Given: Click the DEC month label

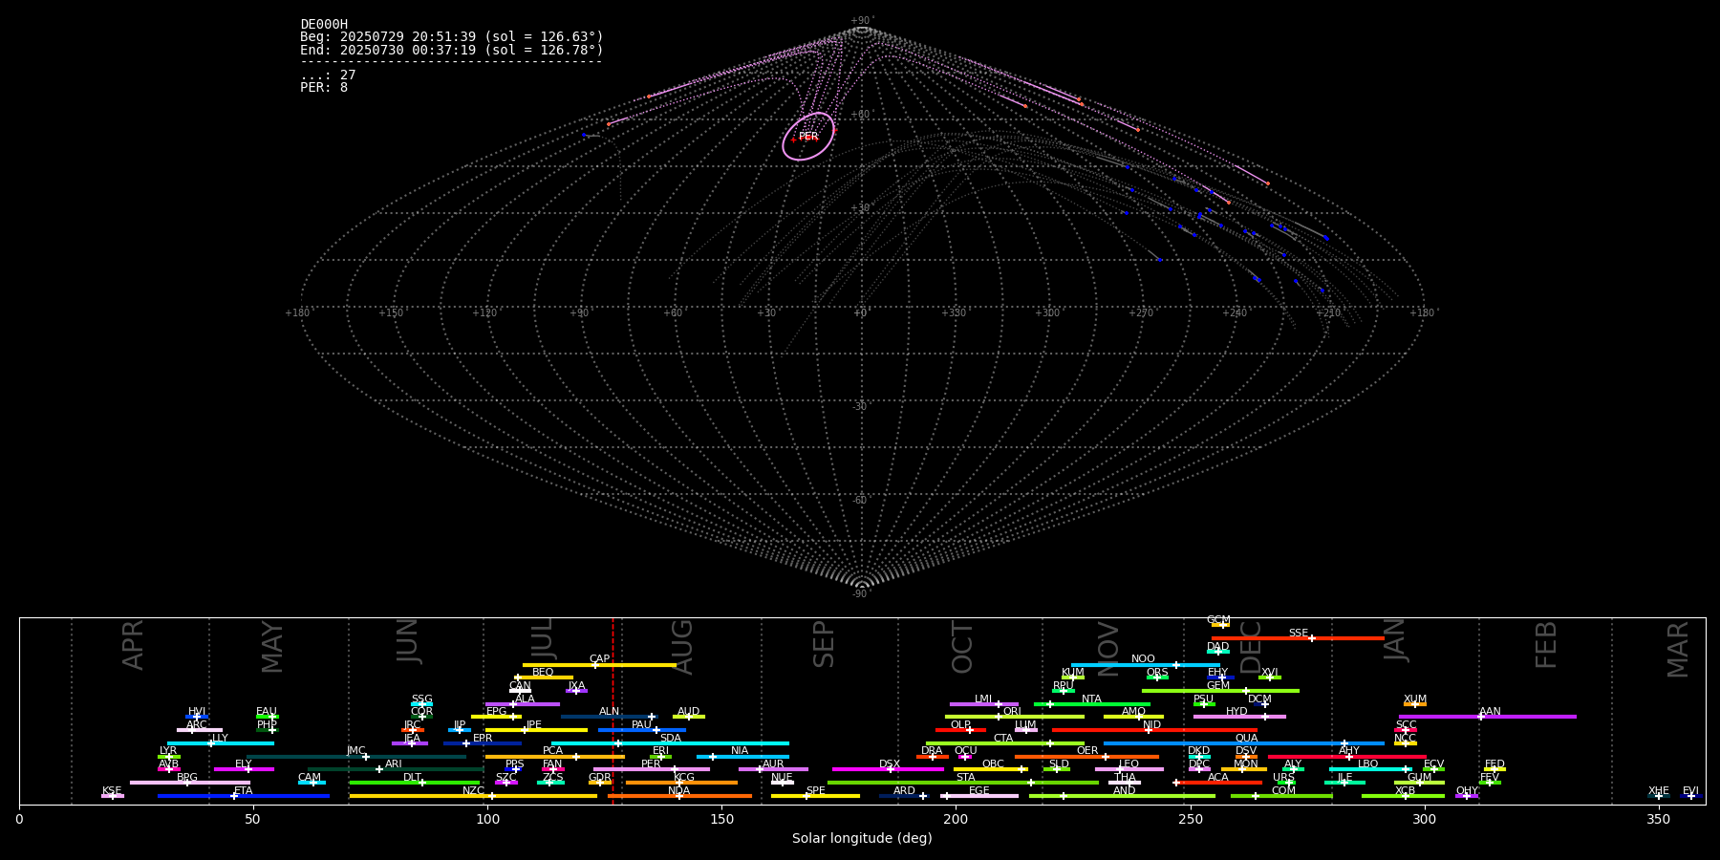Looking at the screenshot, I should coord(1251,647).
